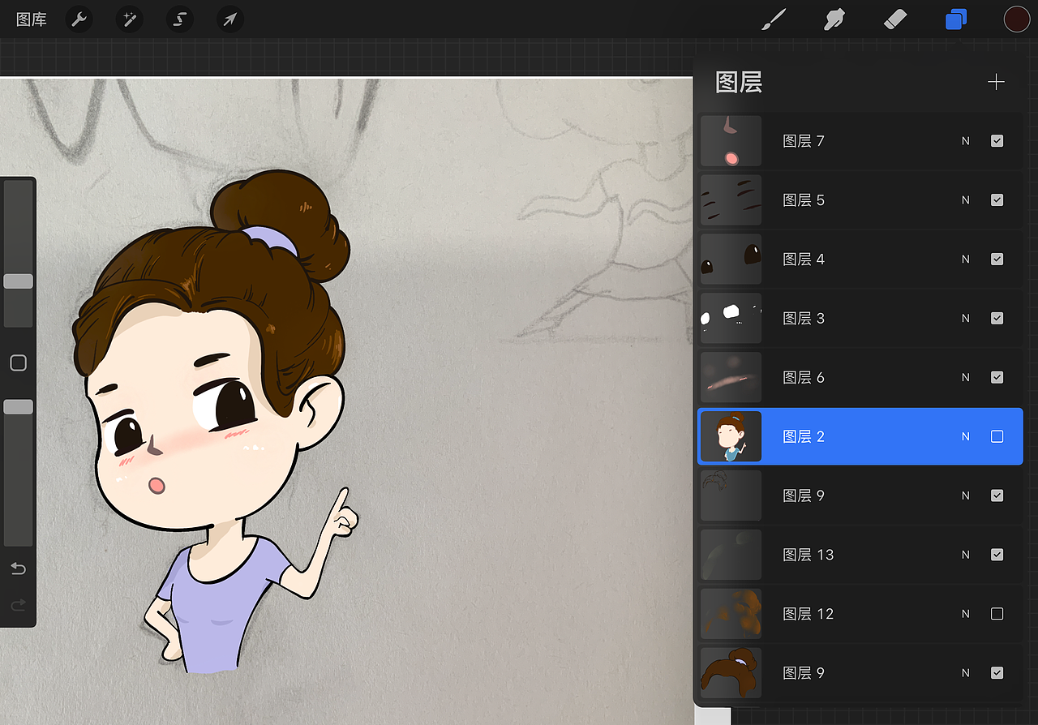Select layer name 图层 6
The width and height of the screenshot is (1038, 725).
[x=804, y=378]
